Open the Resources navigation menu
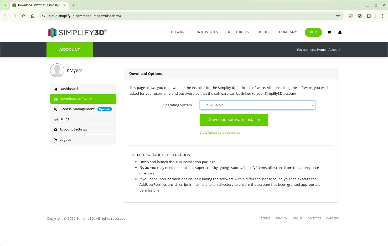Viewport: 388px width, 246px height. [238, 32]
